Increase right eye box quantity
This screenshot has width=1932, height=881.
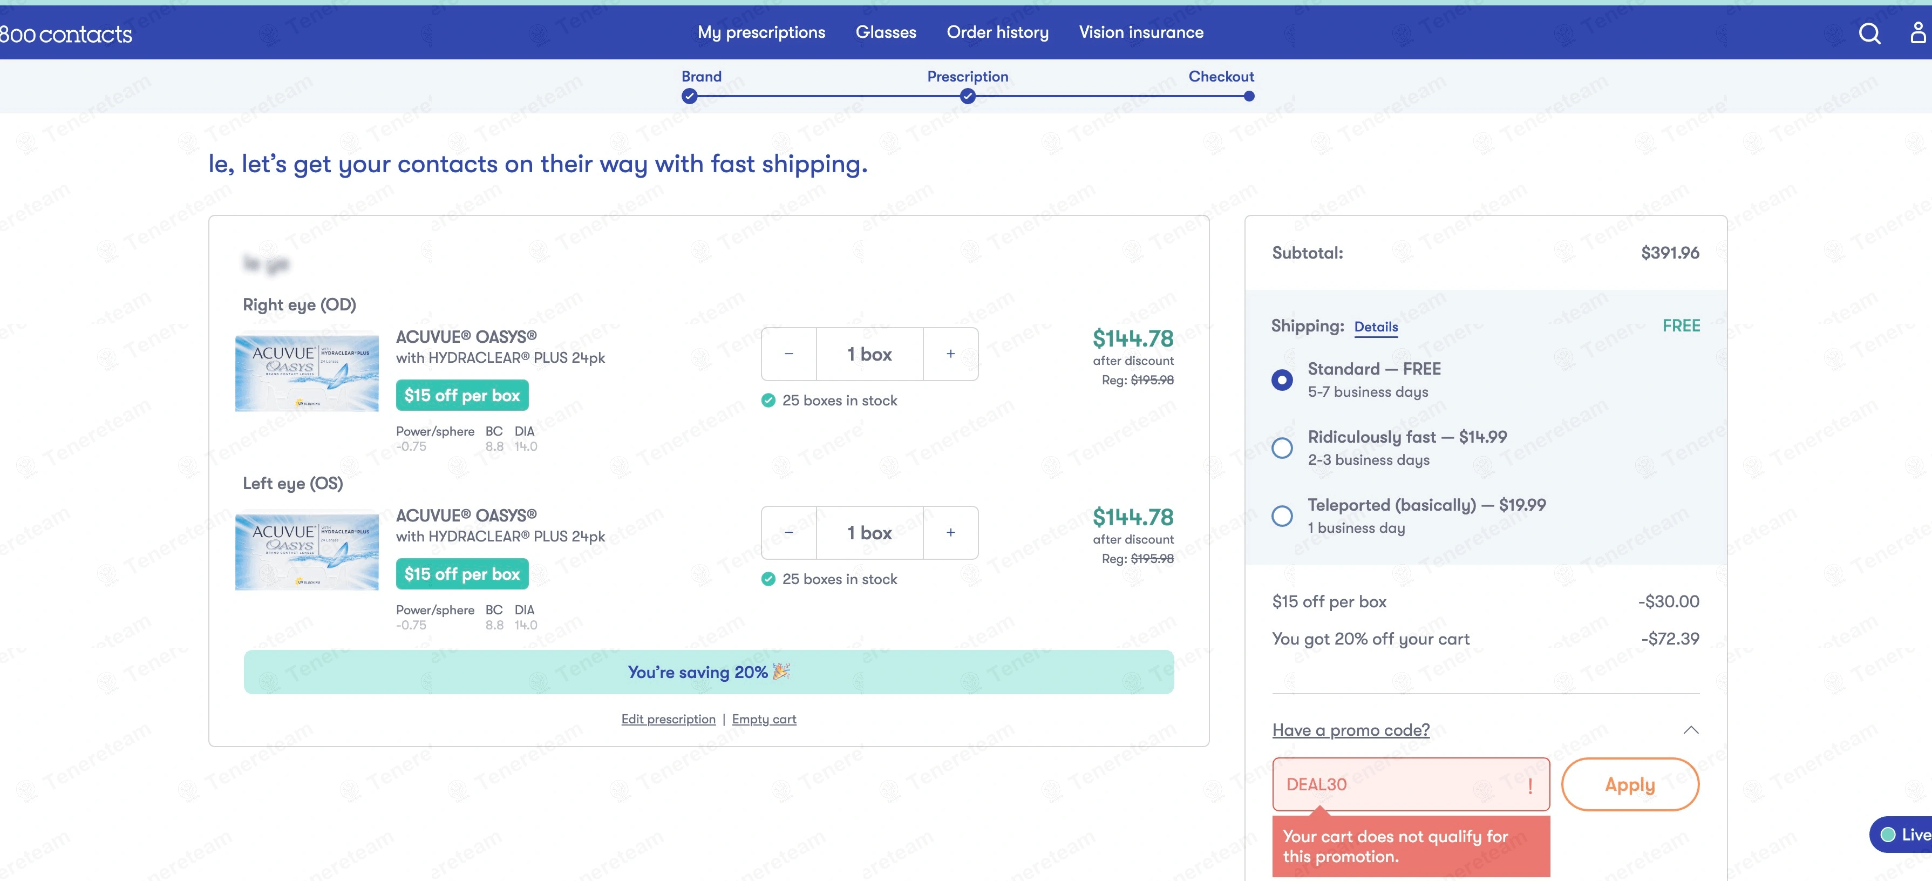[x=950, y=354]
